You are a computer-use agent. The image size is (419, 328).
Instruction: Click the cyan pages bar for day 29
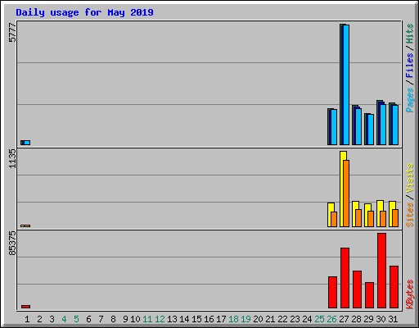[x=371, y=130]
